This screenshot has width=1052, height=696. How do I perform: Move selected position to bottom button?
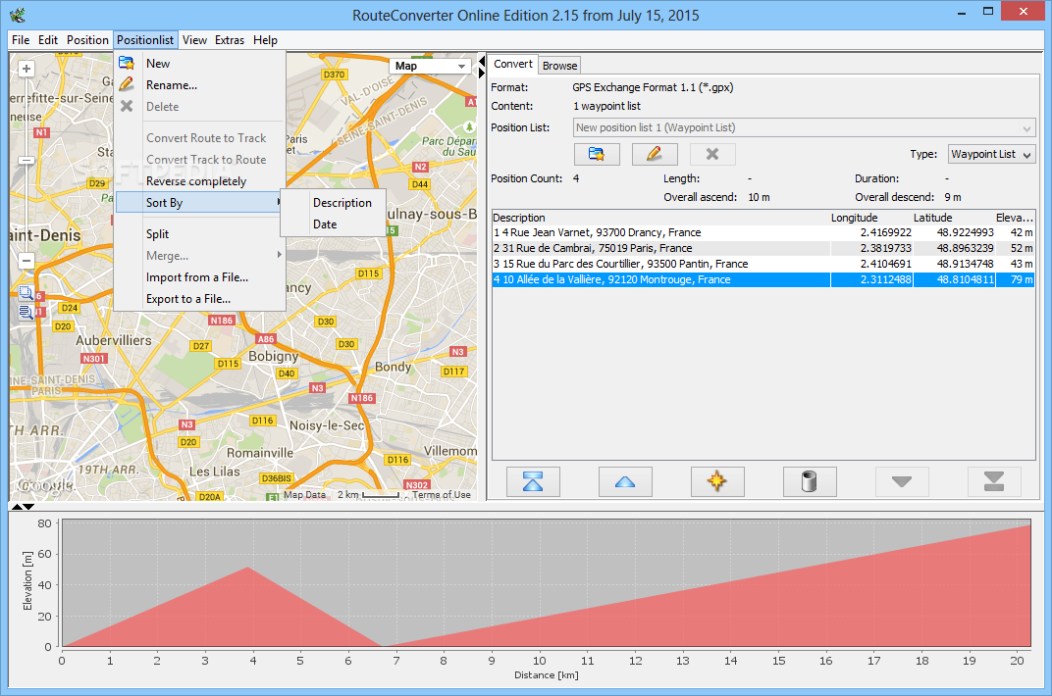994,481
